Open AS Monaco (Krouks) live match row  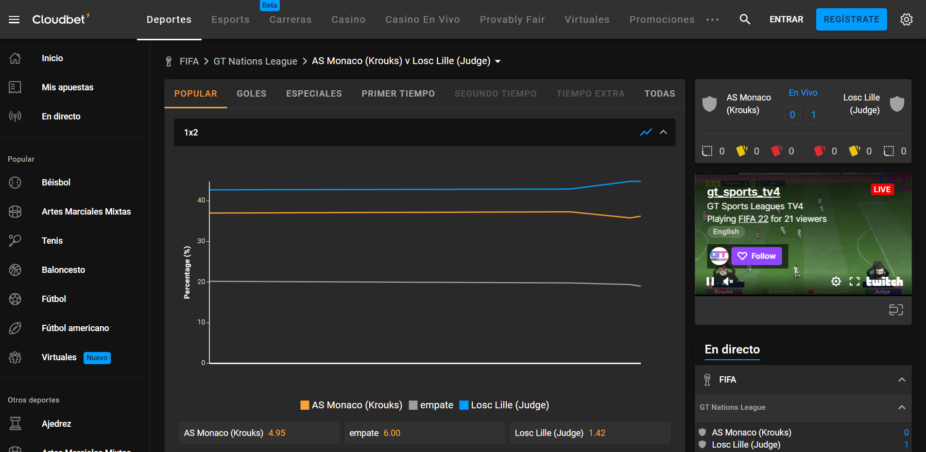[x=803, y=438]
